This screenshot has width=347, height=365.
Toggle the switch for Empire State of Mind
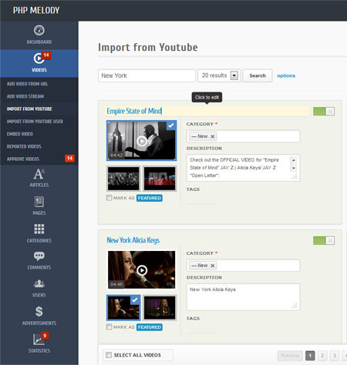(x=324, y=112)
